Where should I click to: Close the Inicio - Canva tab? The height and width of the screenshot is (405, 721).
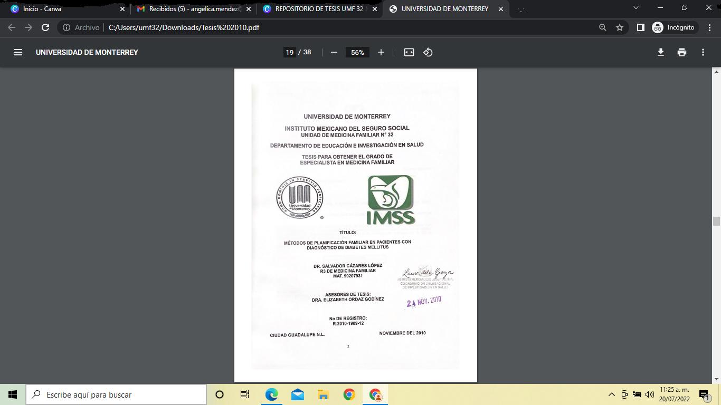click(x=122, y=9)
